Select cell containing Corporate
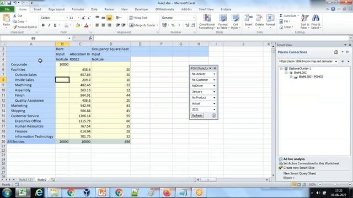The width and height of the screenshot is (353, 198). coord(31,64)
